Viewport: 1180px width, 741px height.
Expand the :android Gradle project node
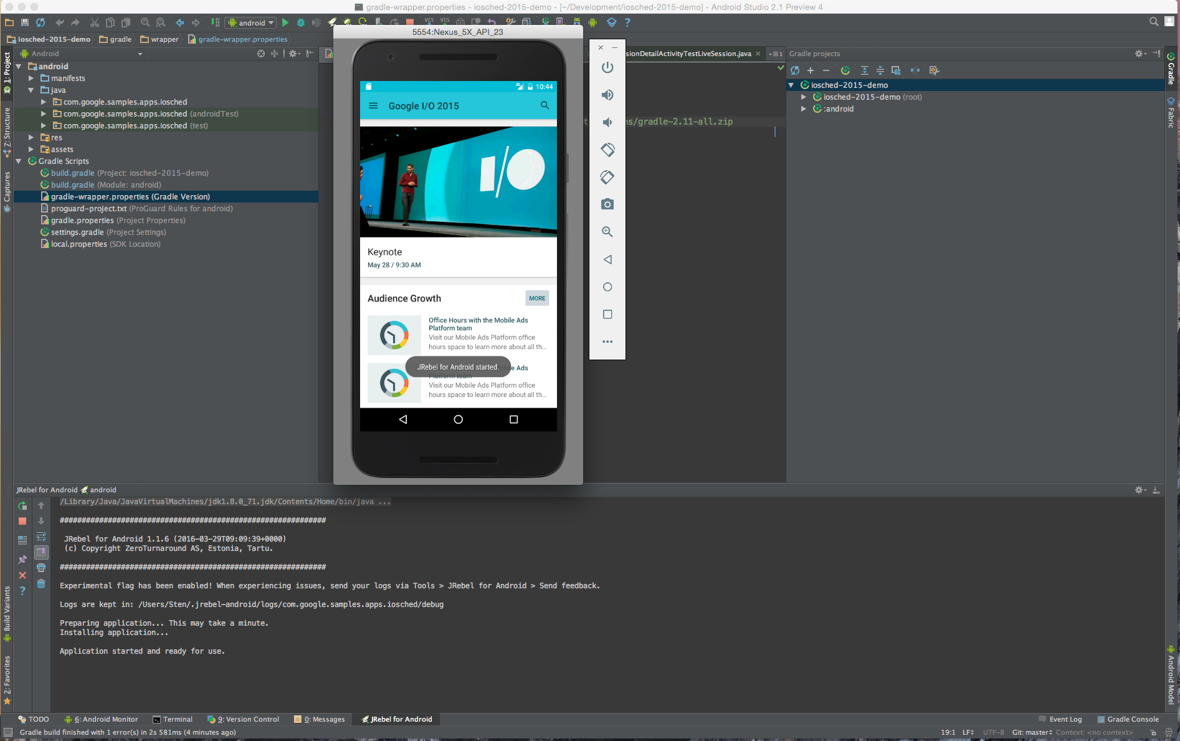coord(804,109)
